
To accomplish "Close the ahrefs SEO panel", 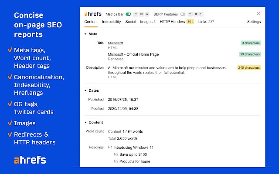I will click(x=259, y=13).
